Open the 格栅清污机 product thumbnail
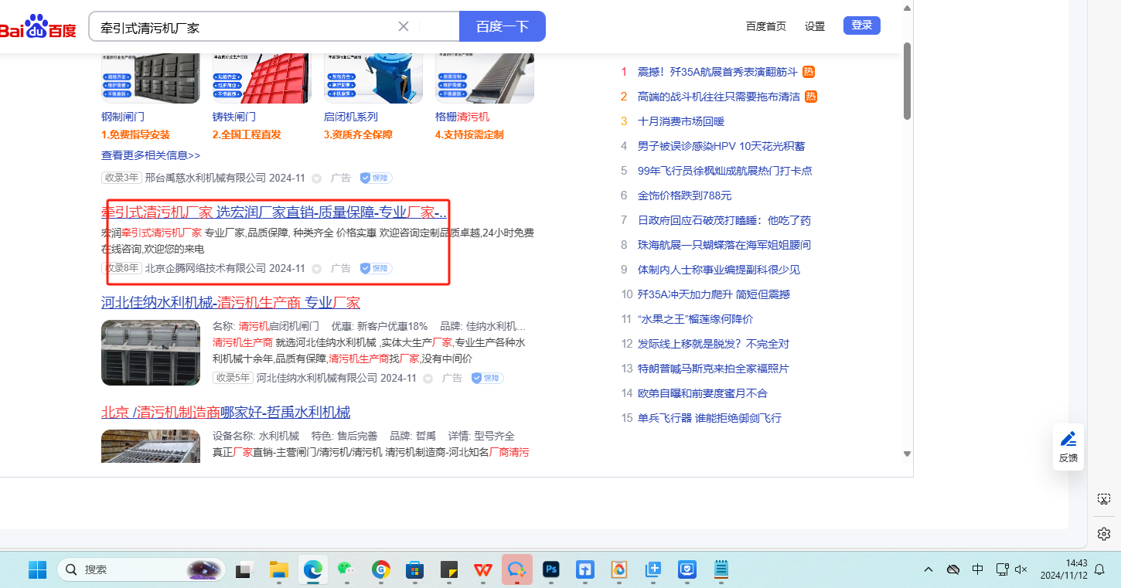The width and height of the screenshot is (1121, 588). click(x=485, y=78)
